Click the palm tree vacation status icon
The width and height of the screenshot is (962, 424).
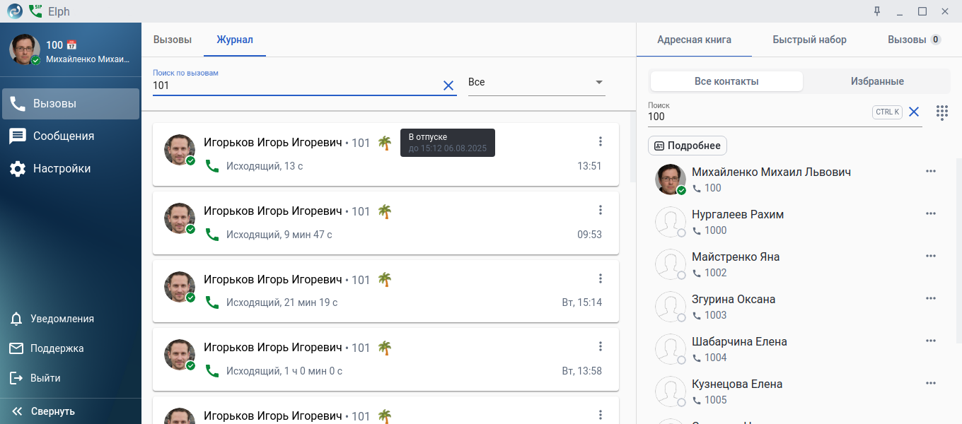coord(384,143)
